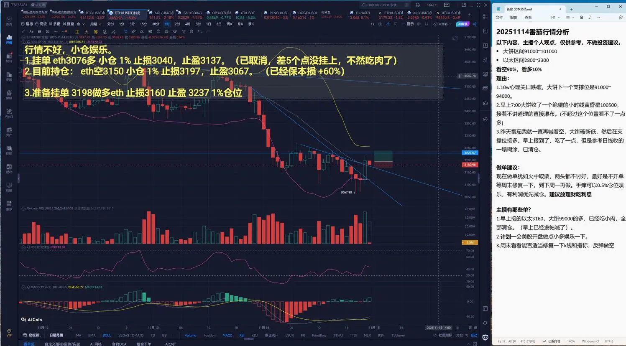Click the OKX BTC/USDT search field
The width and height of the screenshot is (626, 346).
point(385,5)
